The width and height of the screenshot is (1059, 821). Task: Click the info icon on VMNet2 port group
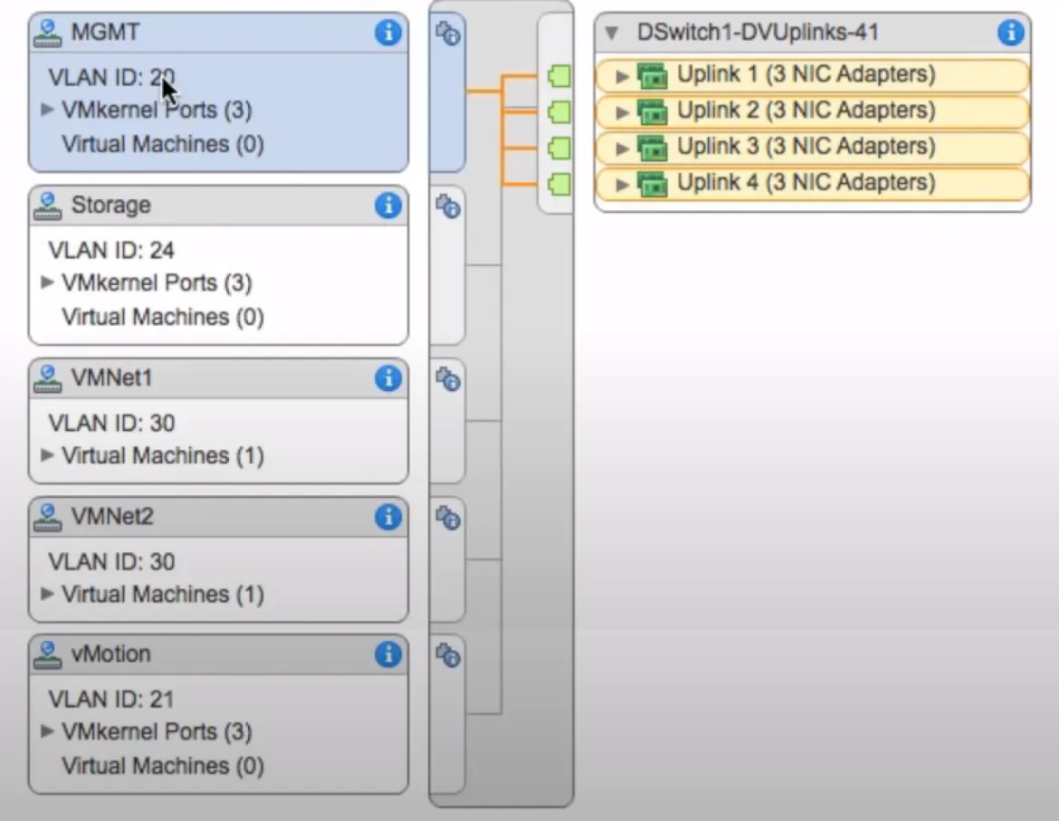click(x=387, y=517)
